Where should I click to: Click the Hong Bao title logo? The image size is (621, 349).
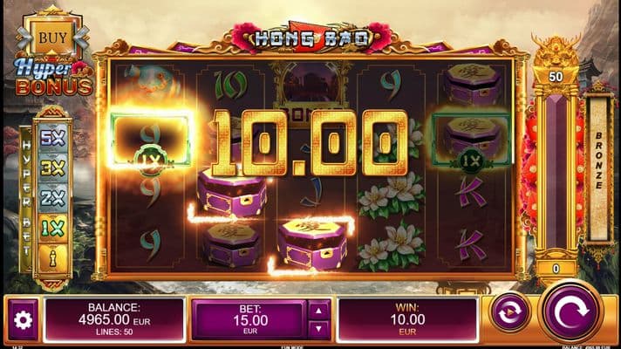click(312, 38)
